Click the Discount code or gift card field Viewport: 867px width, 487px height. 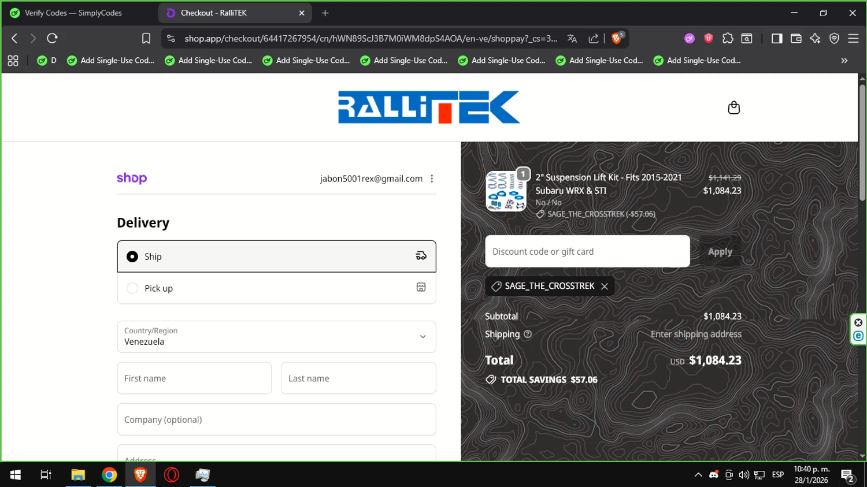coord(587,251)
